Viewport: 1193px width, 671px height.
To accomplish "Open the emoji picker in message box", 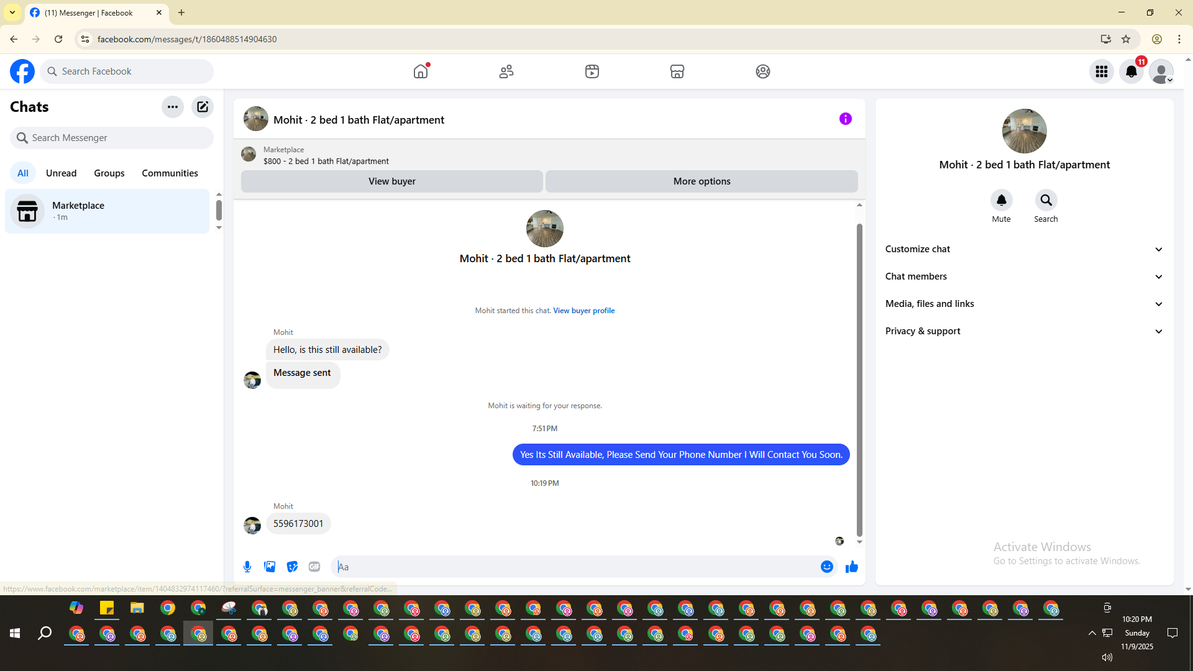I will [x=827, y=567].
